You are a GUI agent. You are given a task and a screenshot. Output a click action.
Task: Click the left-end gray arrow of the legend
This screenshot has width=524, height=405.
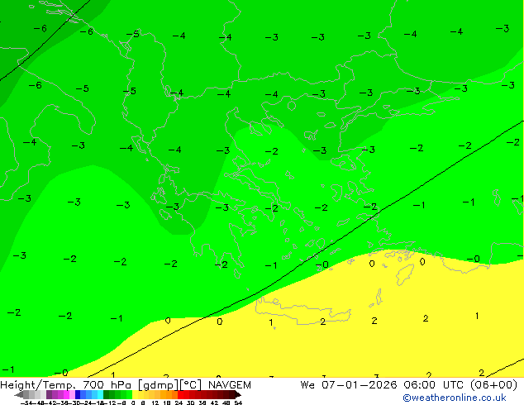point(19,395)
